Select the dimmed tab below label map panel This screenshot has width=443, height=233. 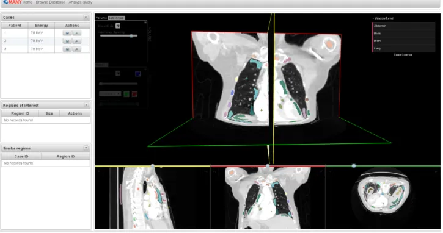[x=101, y=65]
